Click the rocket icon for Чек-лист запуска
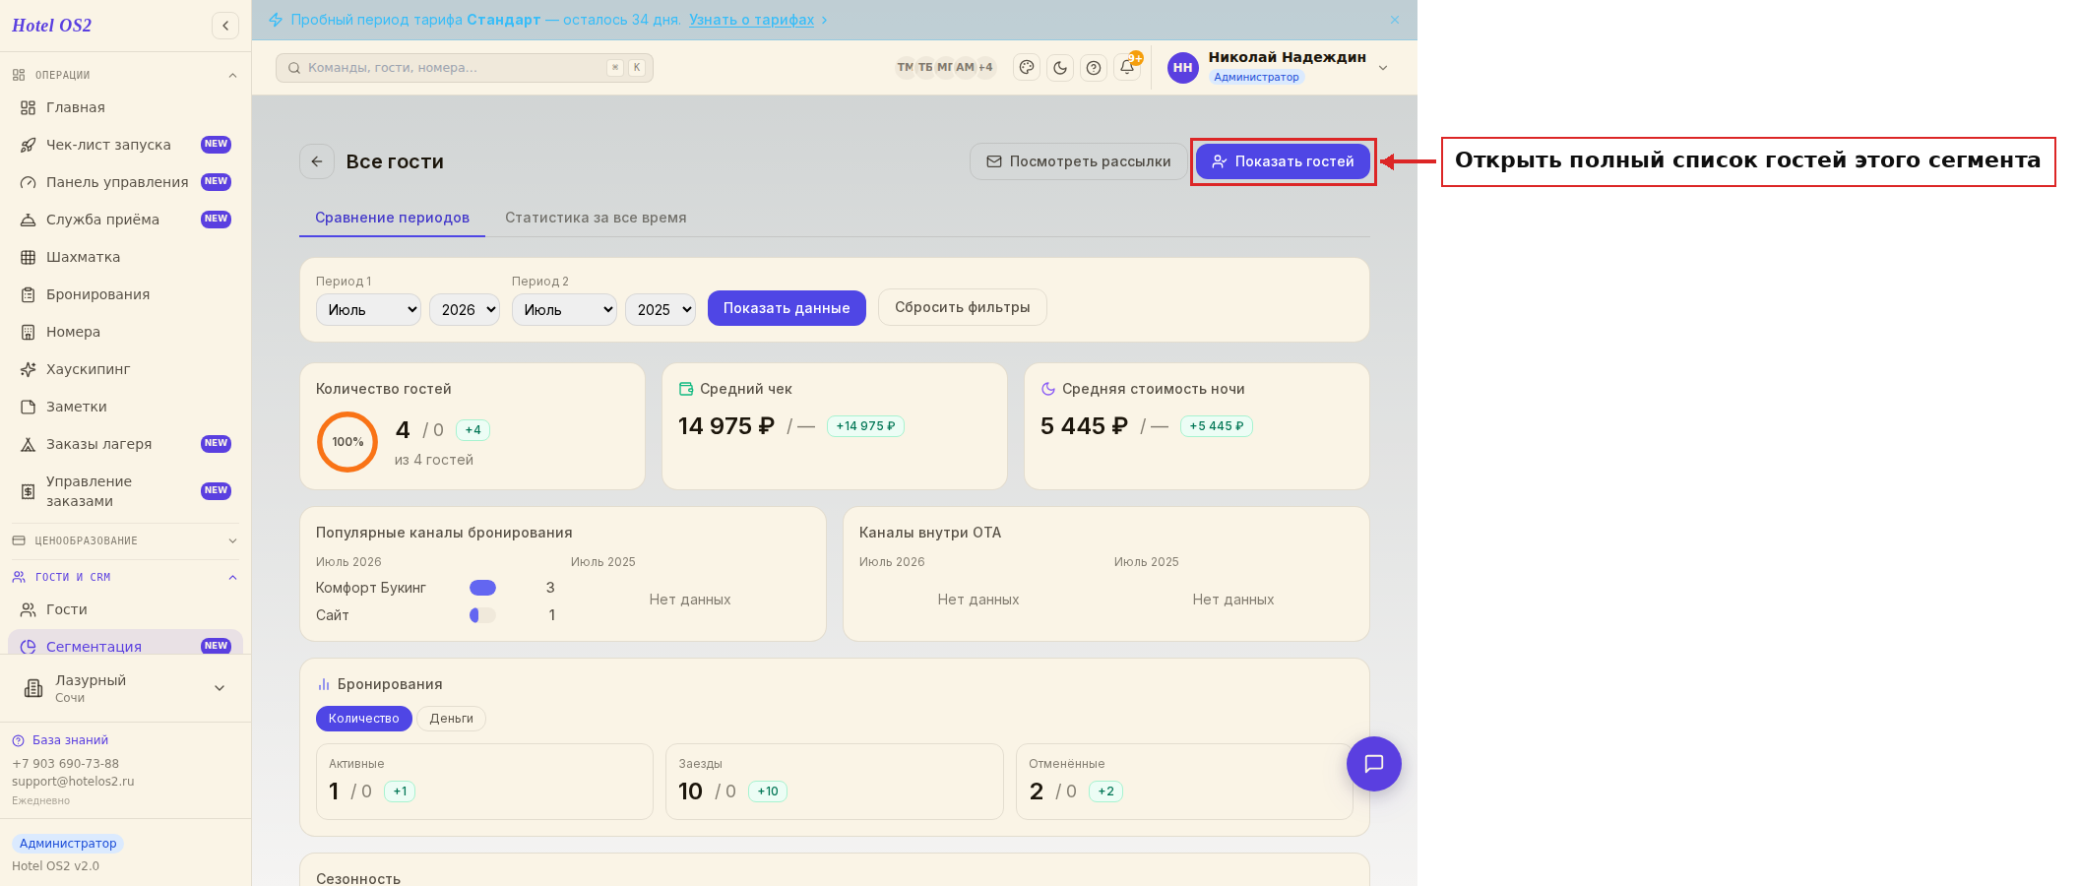This screenshot has width=2079, height=886. coord(28,145)
